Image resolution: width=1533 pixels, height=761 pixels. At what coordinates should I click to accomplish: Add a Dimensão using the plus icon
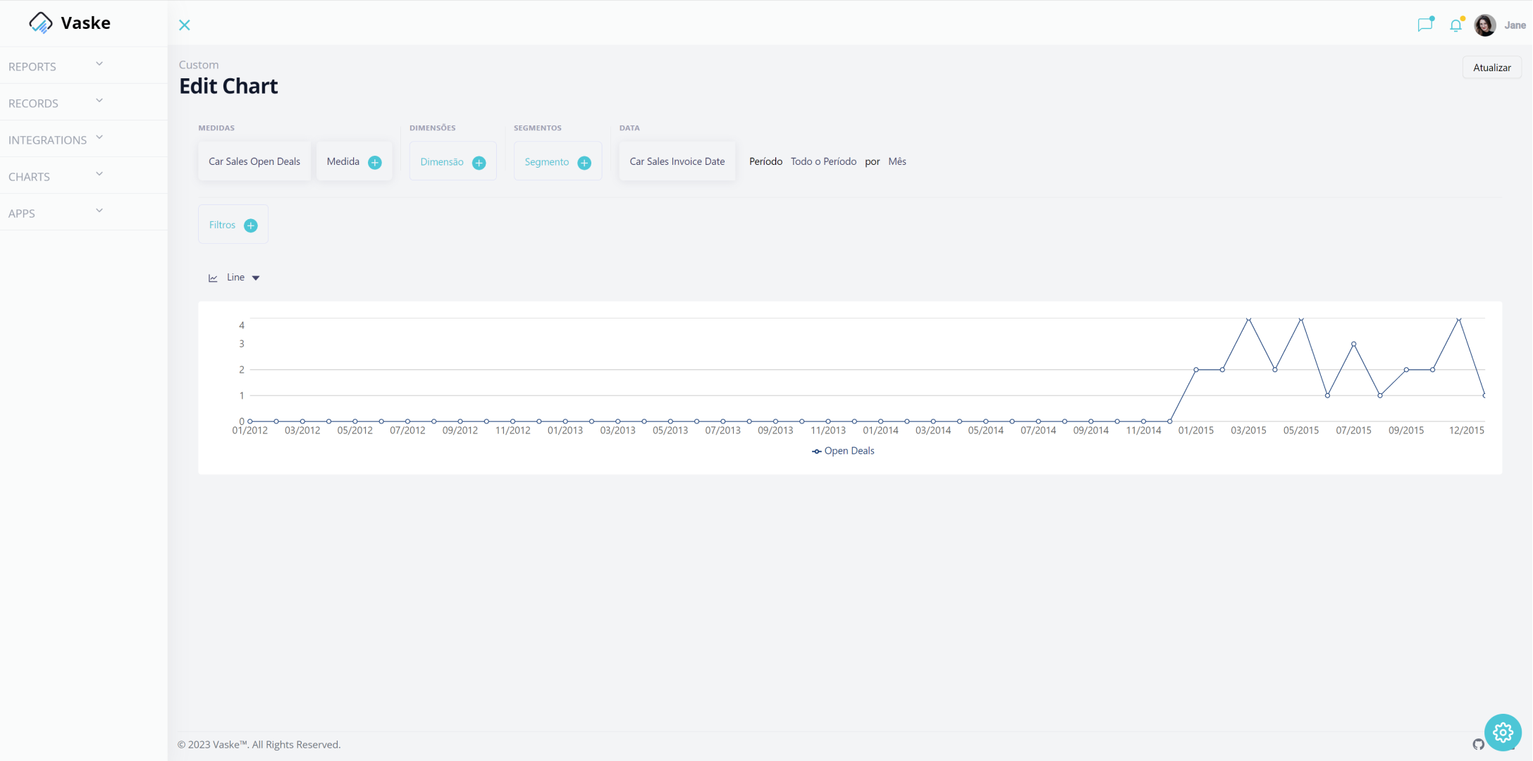[479, 163]
